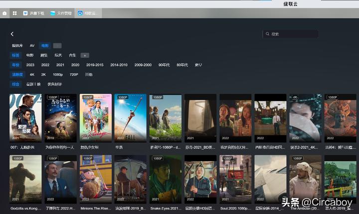The height and width of the screenshot is (214, 359).
Task: Filter by 其他 resolution
Action: tap(89, 74)
